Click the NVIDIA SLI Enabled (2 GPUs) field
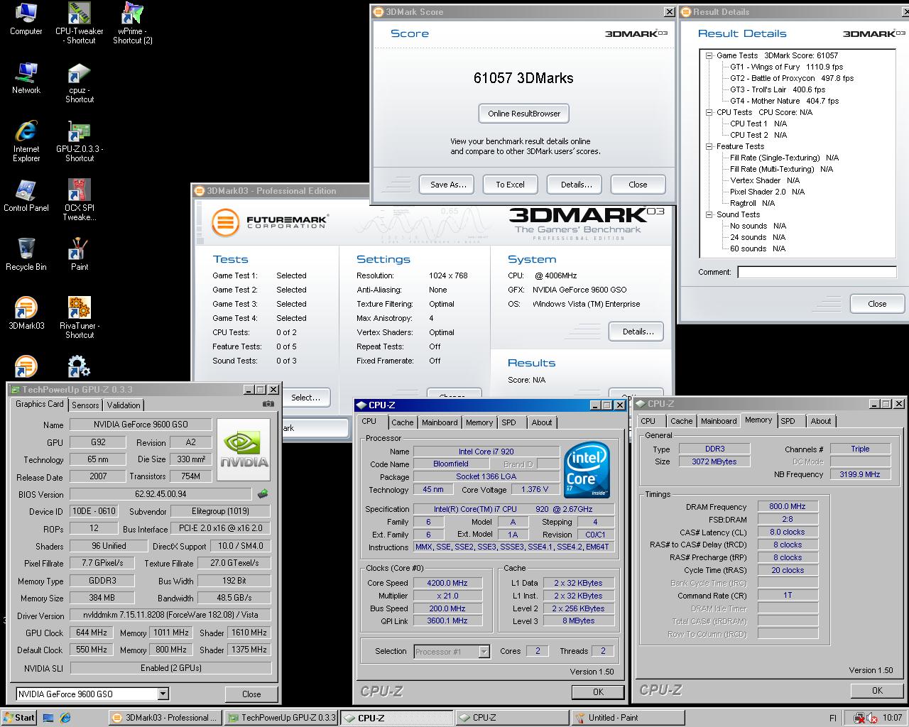 click(x=170, y=668)
